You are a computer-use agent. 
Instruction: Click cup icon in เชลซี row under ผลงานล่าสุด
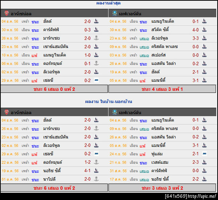point(96,80)
